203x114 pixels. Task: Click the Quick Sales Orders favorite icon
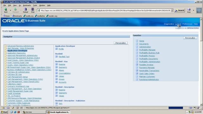click(137, 73)
